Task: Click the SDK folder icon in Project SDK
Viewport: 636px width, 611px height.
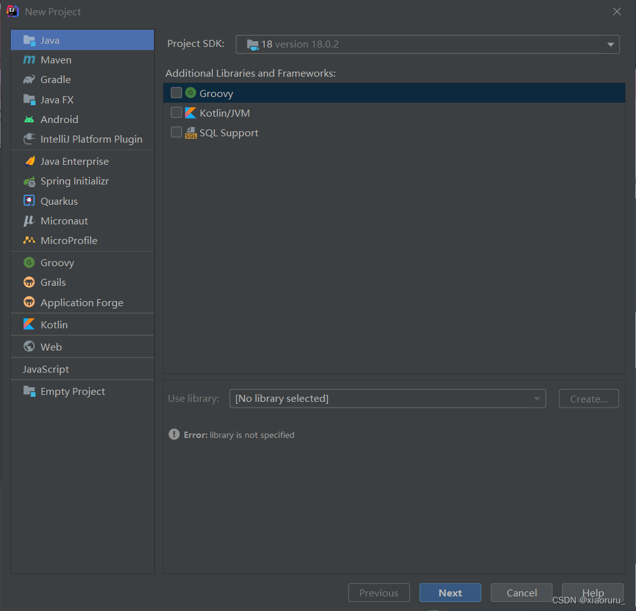Action: 253,44
